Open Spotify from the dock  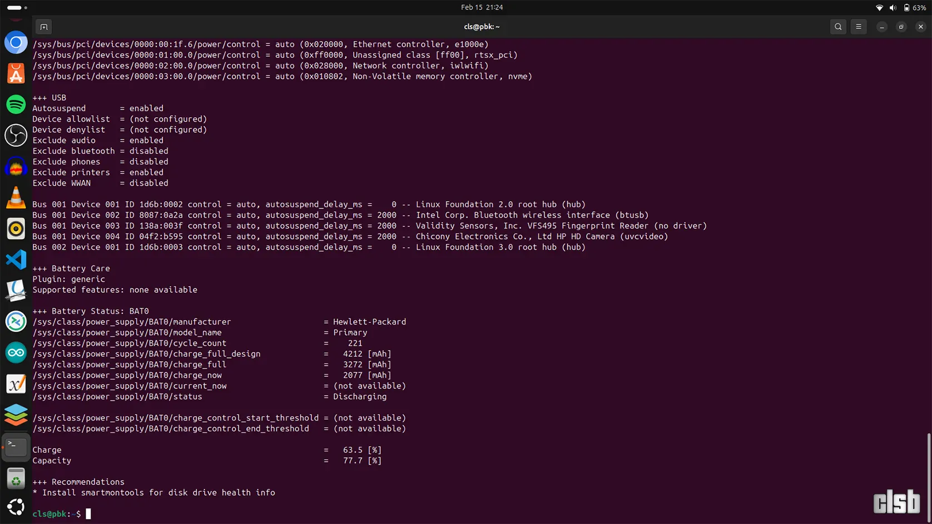click(x=16, y=104)
